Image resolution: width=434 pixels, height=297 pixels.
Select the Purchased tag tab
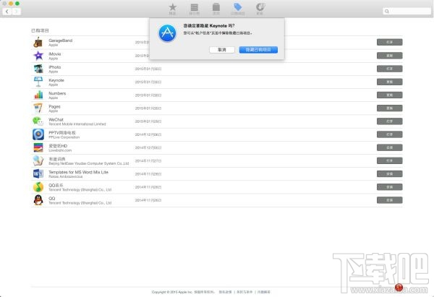238,9
